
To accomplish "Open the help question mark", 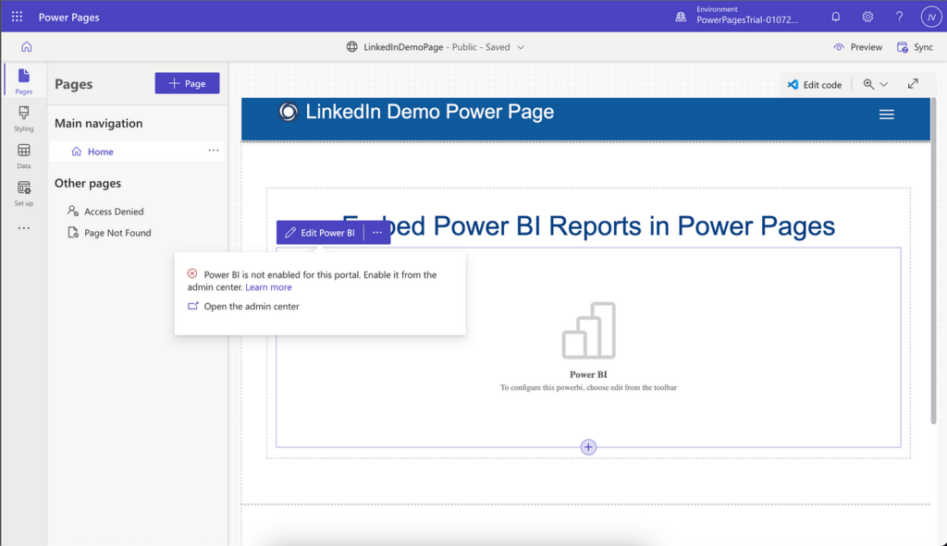I will click(899, 17).
